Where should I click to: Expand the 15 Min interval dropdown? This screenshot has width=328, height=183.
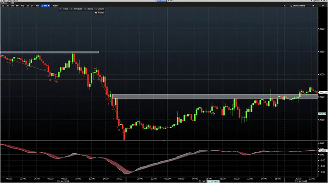click(x=45, y=6)
